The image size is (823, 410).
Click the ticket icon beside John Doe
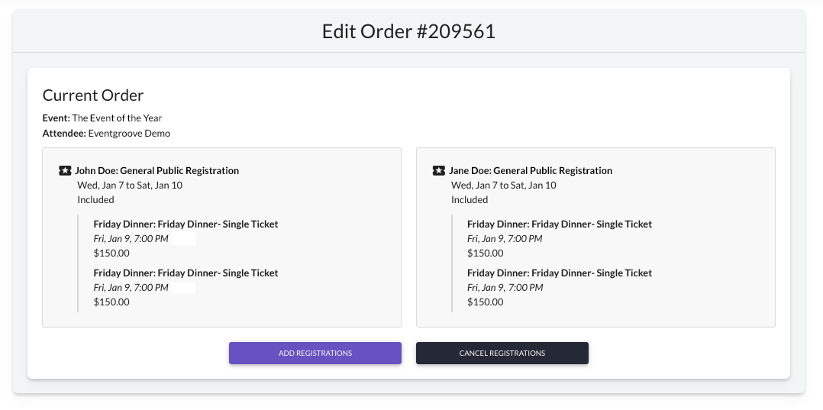click(x=65, y=170)
